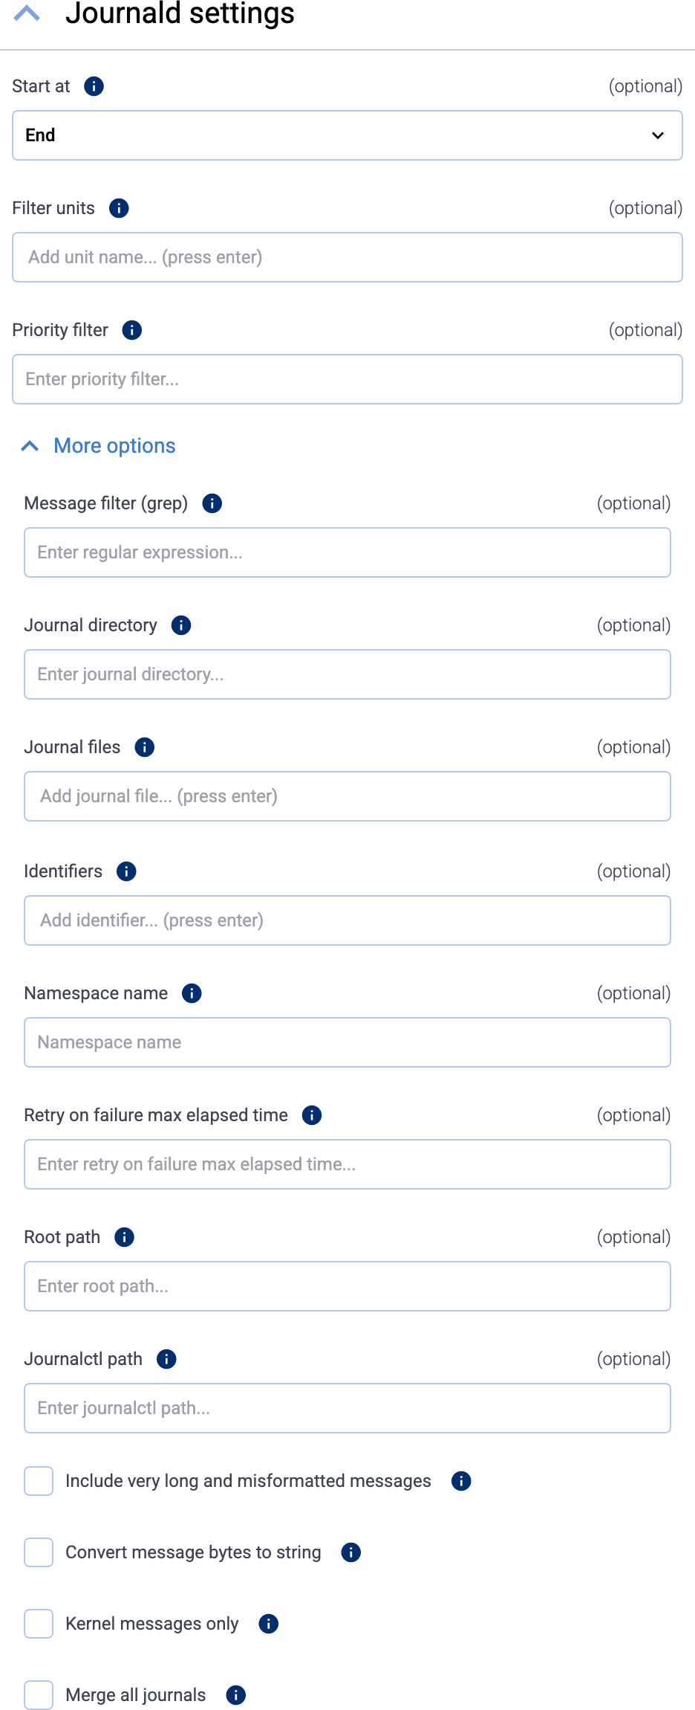The width and height of the screenshot is (695, 1710).
Task: Open the Retry on failure info icon
Action: coord(312,1115)
